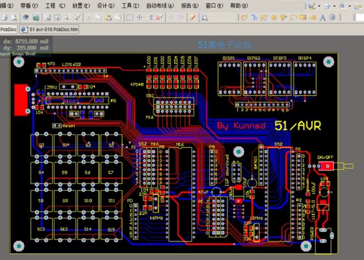Click the Fit Document zoom icon
Screen dimensions: 364x260
click(47, 18)
